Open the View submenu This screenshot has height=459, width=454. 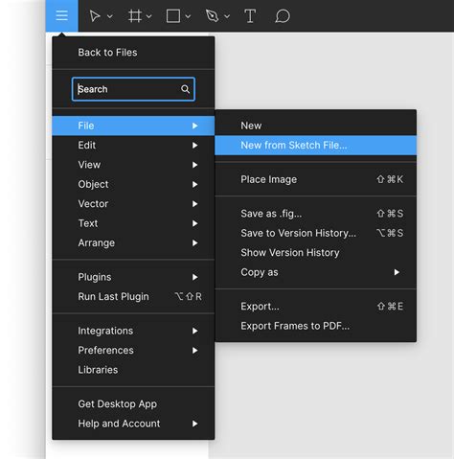coord(133,165)
